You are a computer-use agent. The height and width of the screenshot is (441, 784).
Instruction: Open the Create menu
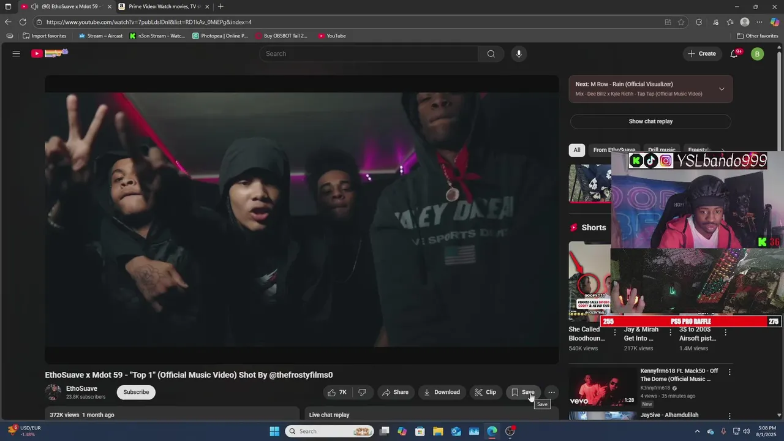[x=702, y=54]
